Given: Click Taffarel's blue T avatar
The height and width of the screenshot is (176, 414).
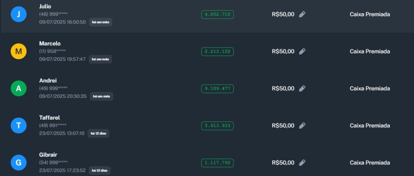Looking at the screenshot, I should [x=19, y=126].
